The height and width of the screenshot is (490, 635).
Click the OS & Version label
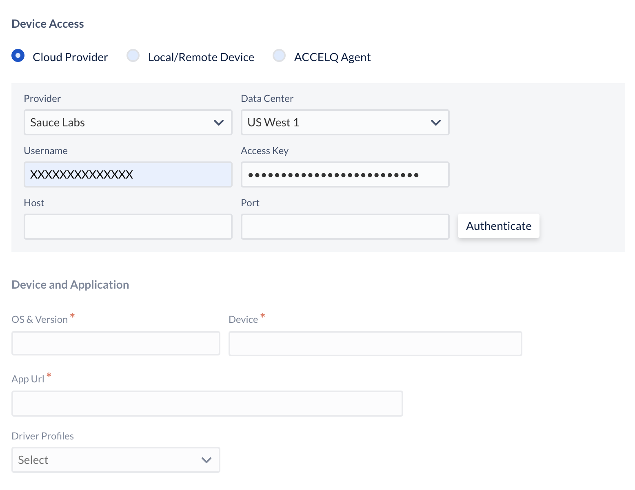[x=40, y=320]
